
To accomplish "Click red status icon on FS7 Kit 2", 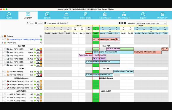I will point(41,75).
